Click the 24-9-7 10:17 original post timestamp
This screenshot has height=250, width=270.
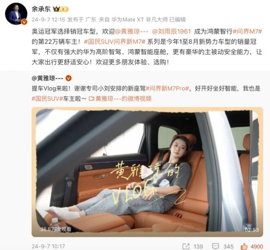click(x=48, y=247)
